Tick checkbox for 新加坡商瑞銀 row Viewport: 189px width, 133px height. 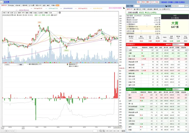tap(127, 106)
